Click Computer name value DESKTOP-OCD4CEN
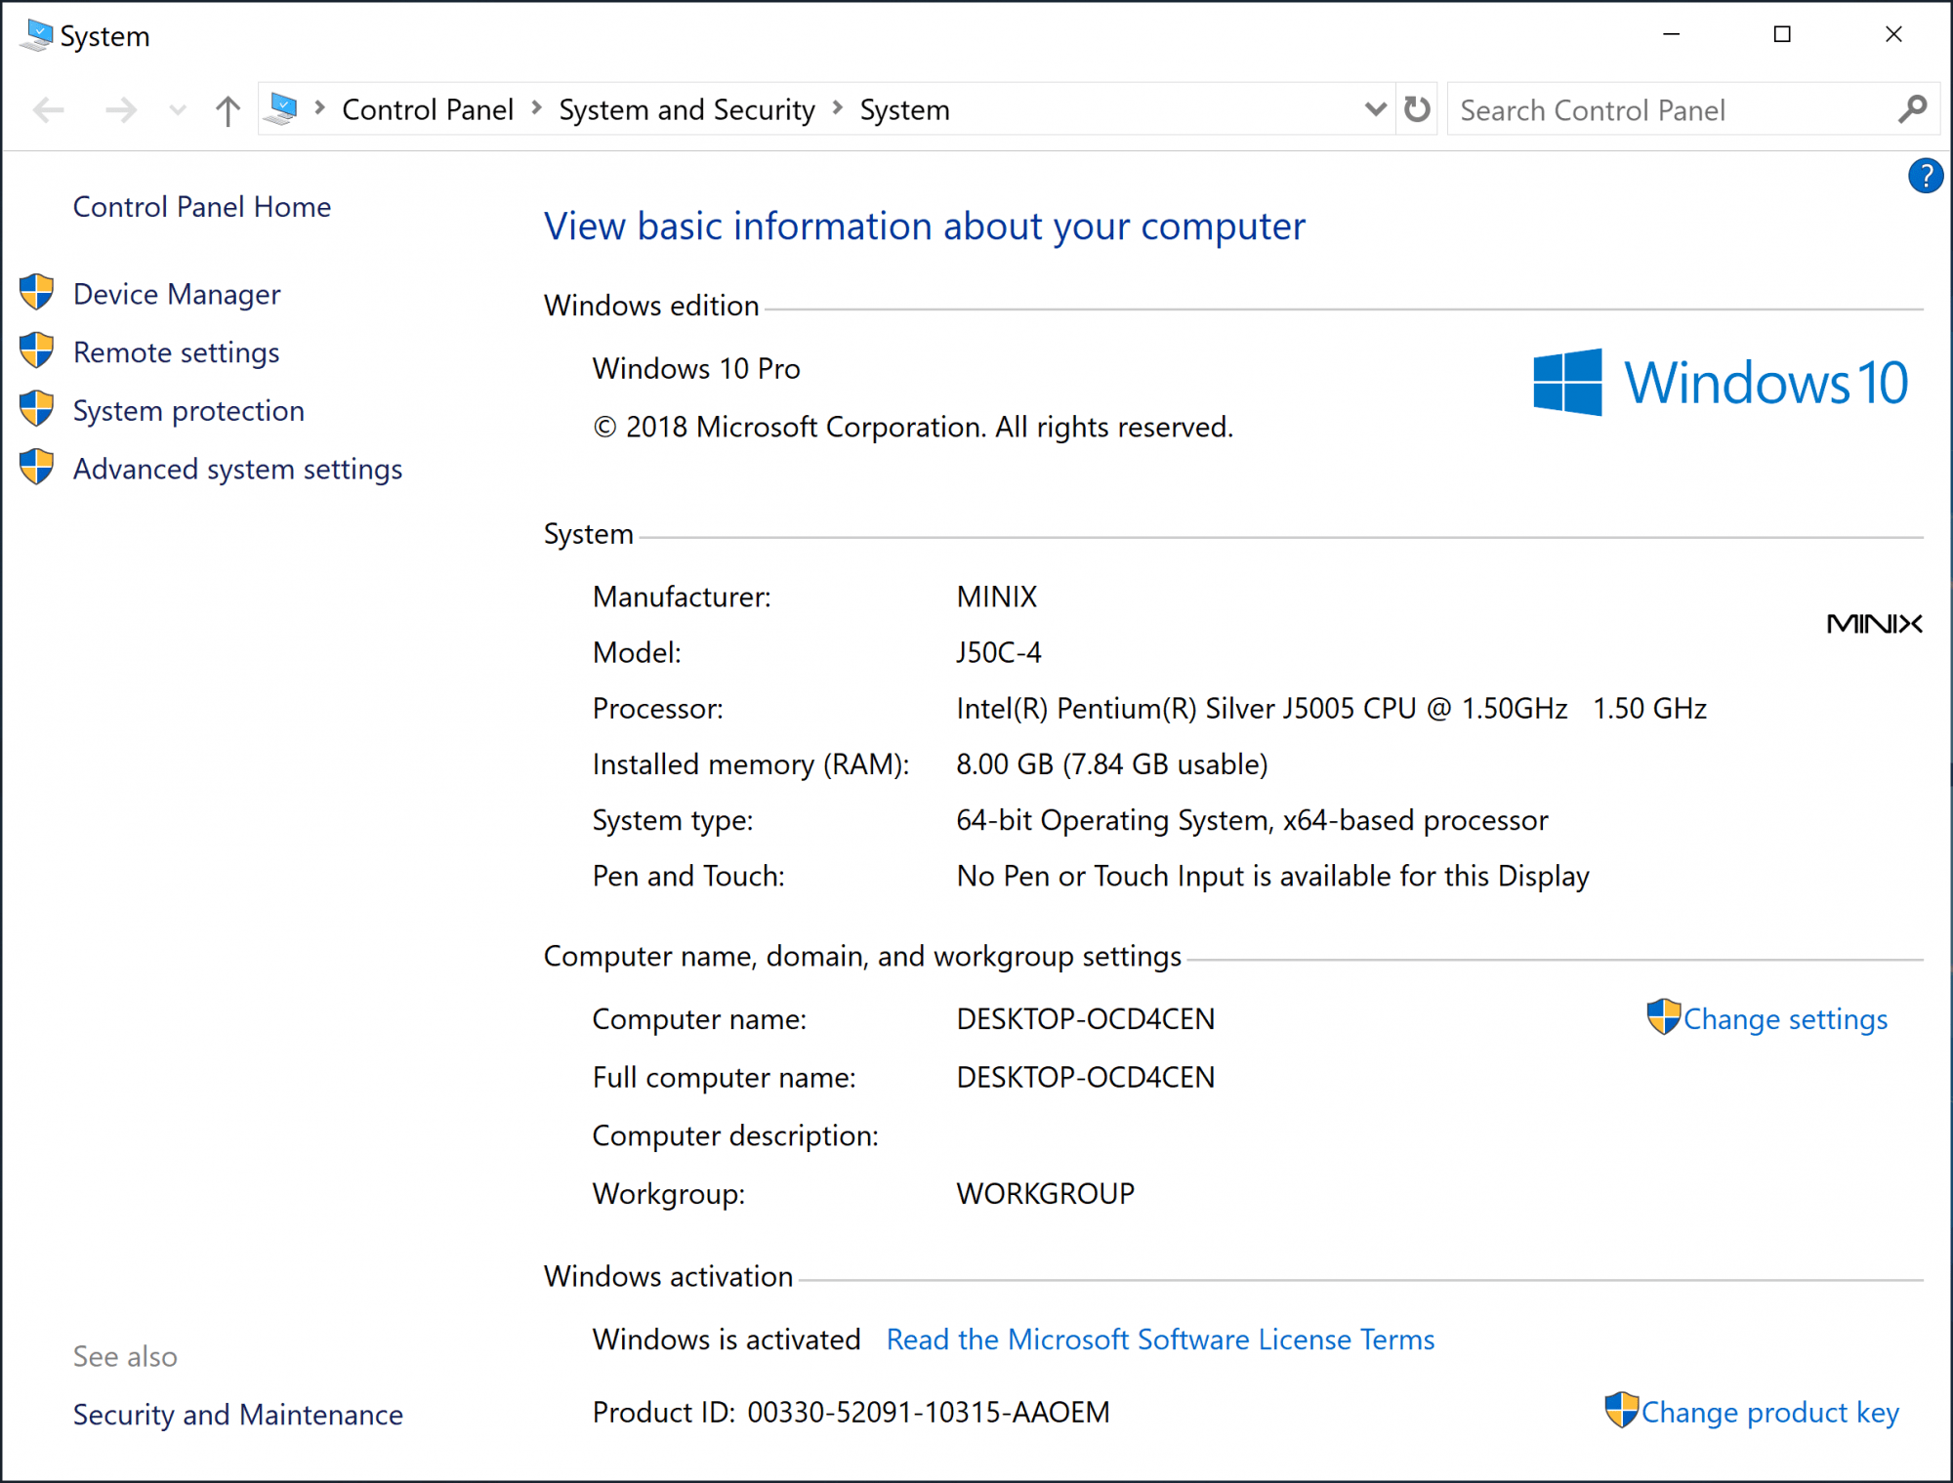The image size is (1953, 1483). (1086, 1019)
